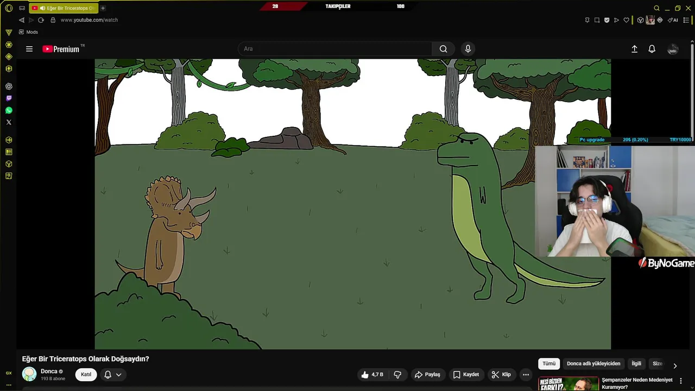The width and height of the screenshot is (695, 391).
Task: Open ChatGPT in the sidebar
Action: (x=9, y=86)
